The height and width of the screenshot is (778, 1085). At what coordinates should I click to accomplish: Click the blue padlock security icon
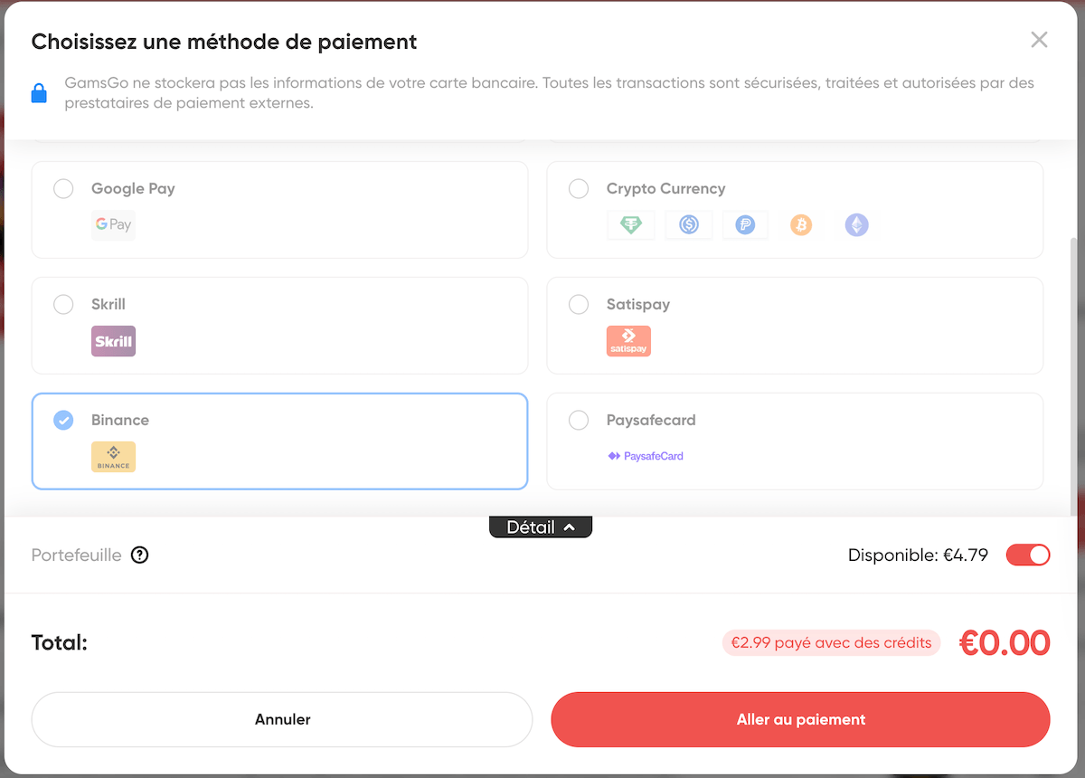pos(39,92)
